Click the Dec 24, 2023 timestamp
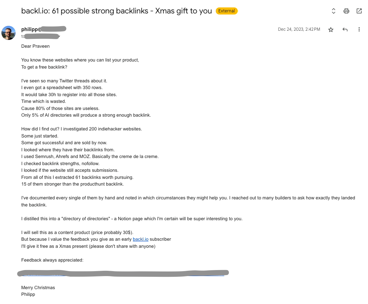The width and height of the screenshot is (368, 304). pyautogui.click(x=299, y=29)
